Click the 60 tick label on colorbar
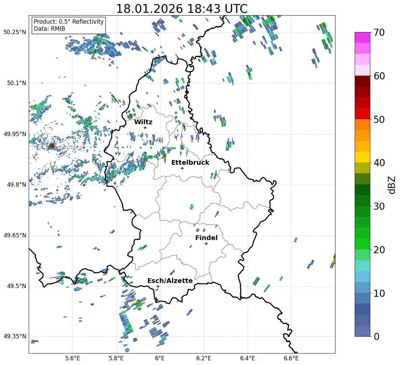Image resolution: width=400 pixels, height=365 pixels. point(380,76)
